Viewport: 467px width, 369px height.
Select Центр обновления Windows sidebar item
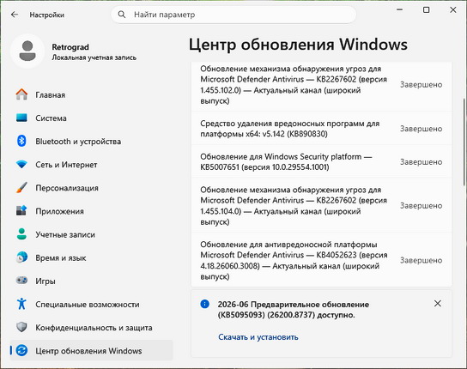92,350
